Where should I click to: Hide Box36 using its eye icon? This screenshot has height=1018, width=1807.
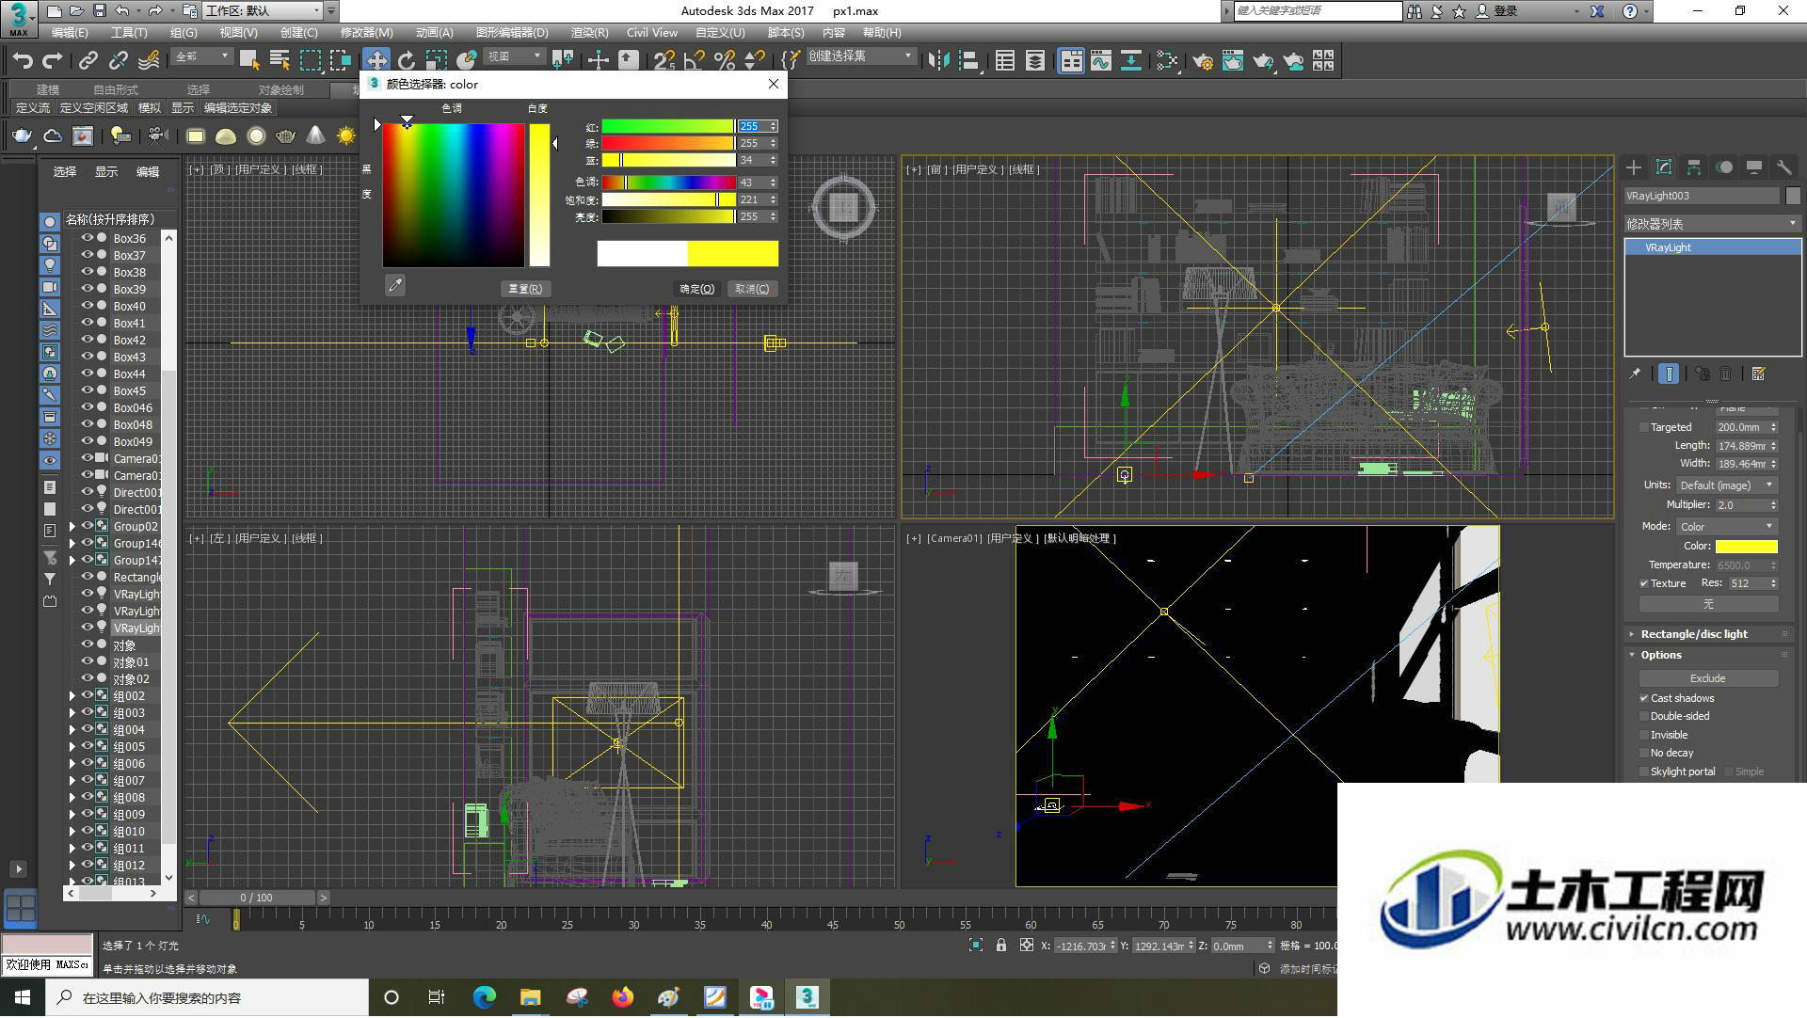(x=87, y=238)
